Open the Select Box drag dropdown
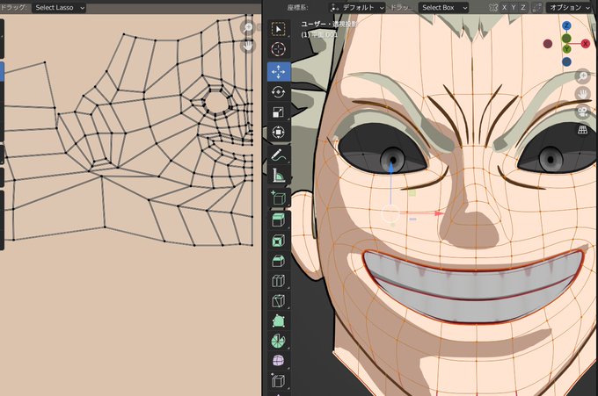598x396 pixels. (x=443, y=8)
